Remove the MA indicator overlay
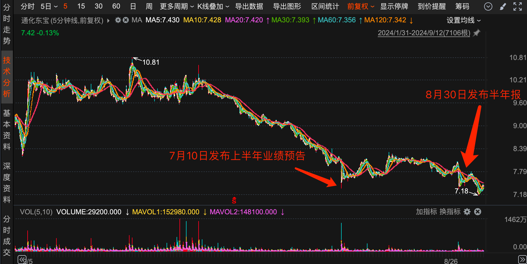Image resolution: width=527 pixels, height=264 pixels. (126, 20)
